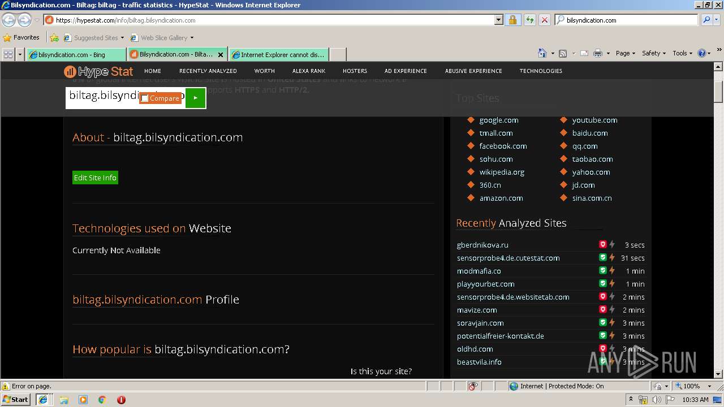Close the Bilsyndication.com Biltag tab
Screen dimensions: 724x407
(x=221, y=55)
